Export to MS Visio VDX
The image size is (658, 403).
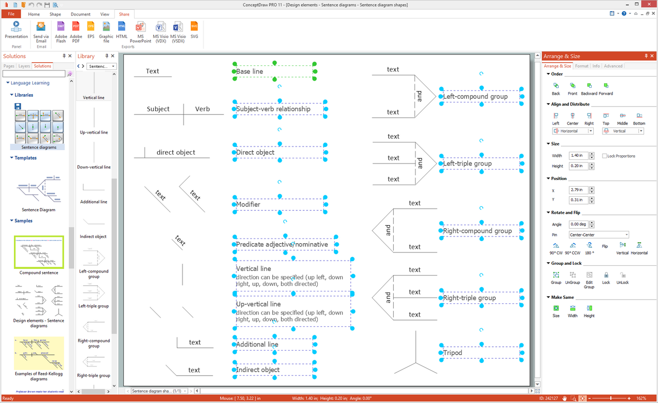pos(161,32)
